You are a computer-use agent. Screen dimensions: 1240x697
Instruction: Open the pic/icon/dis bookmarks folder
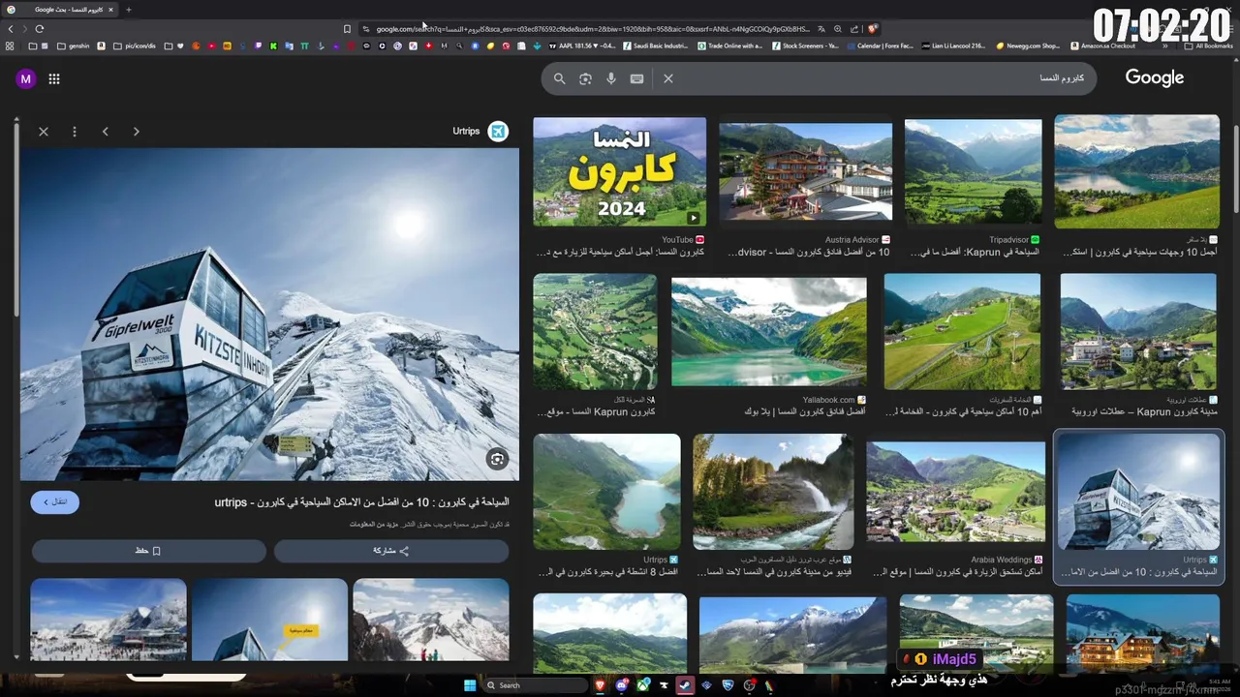coord(135,45)
